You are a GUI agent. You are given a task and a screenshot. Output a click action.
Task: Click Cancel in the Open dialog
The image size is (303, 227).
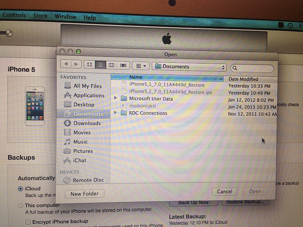tap(225, 191)
